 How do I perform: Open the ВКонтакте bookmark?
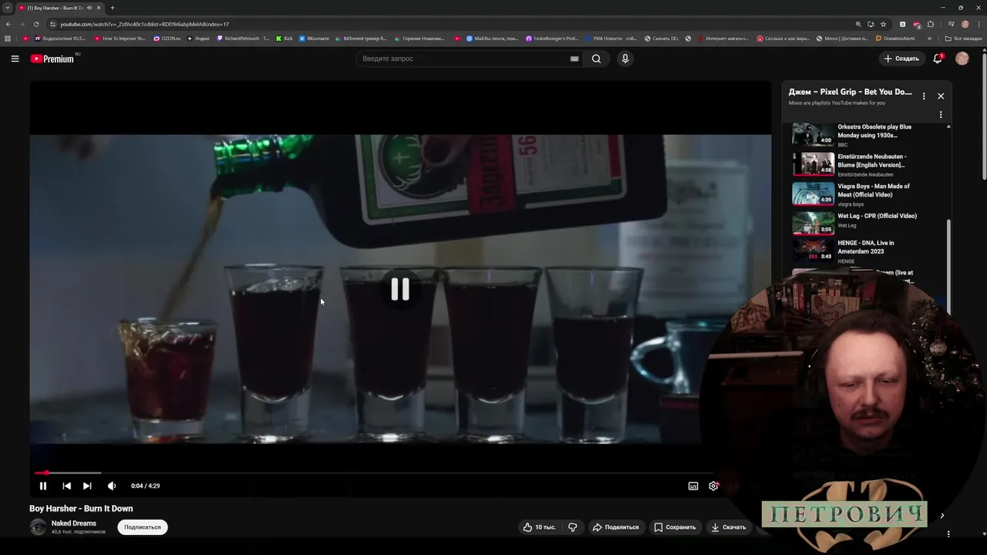tap(313, 39)
